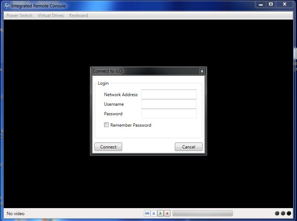Click the 'Network Address' label
This screenshot has width=297, height=221.
(x=121, y=95)
